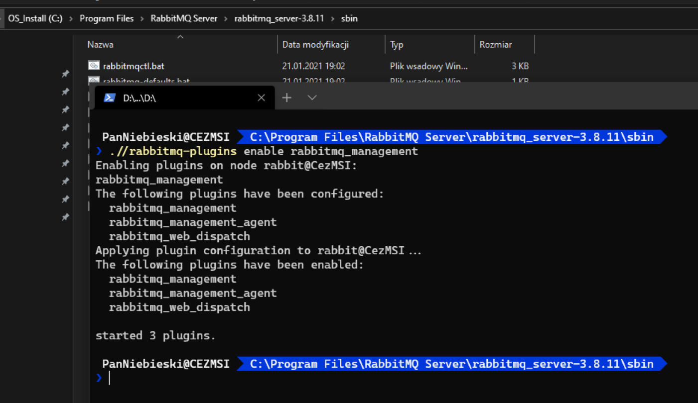This screenshot has width=698, height=403.
Task: Click 'Applying plugin configuration to rabbit@CezMSI' line
Action: click(259, 250)
